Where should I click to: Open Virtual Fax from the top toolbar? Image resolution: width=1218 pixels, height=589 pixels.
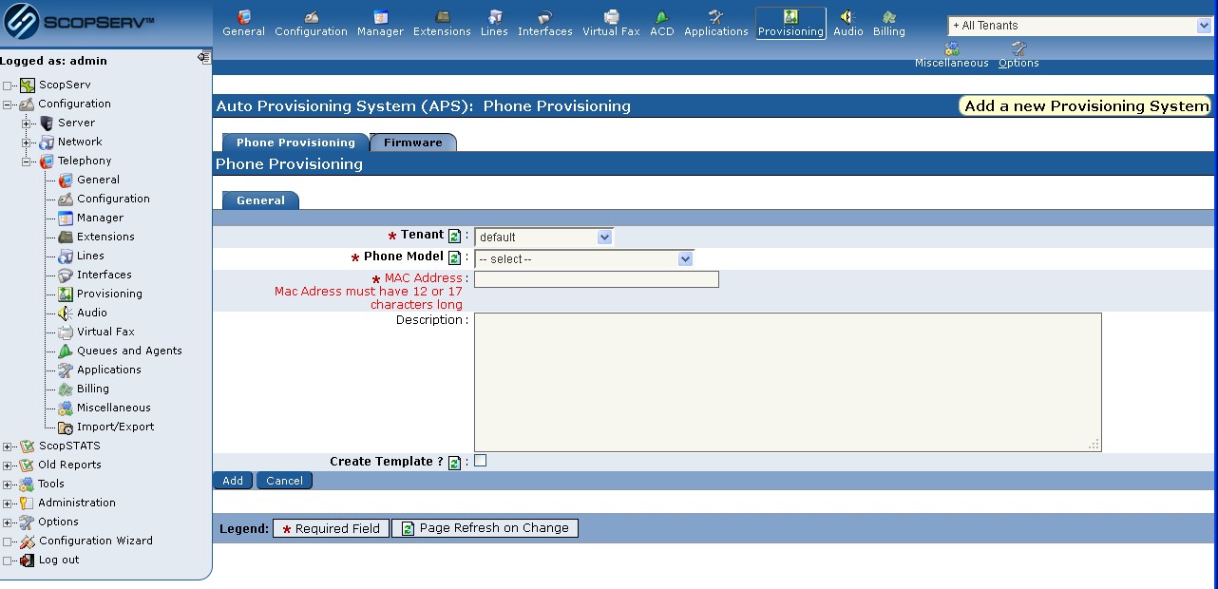pyautogui.click(x=611, y=24)
